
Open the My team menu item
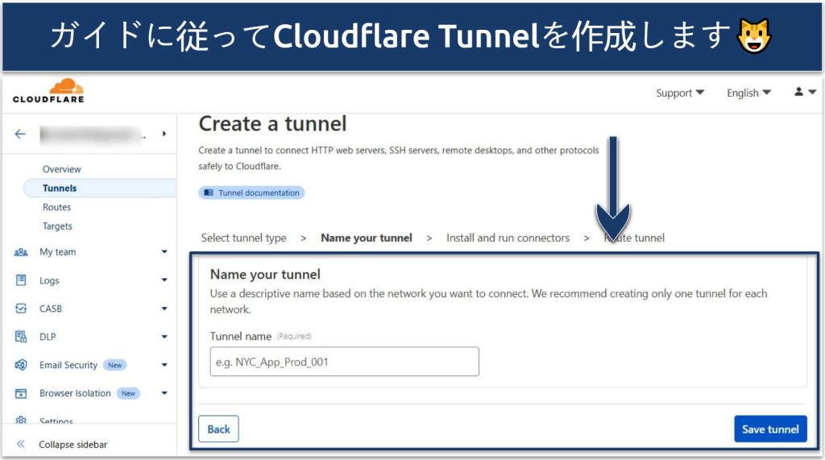tap(57, 251)
